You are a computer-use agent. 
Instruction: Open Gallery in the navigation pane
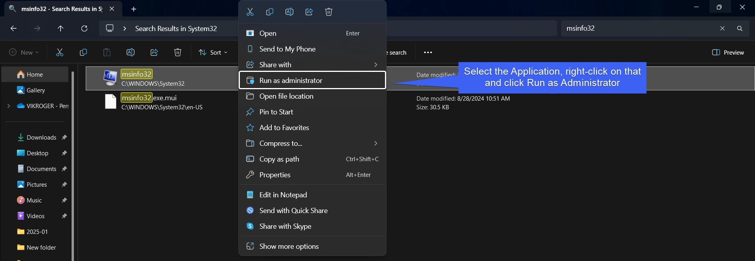pyautogui.click(x=35, y=90)
